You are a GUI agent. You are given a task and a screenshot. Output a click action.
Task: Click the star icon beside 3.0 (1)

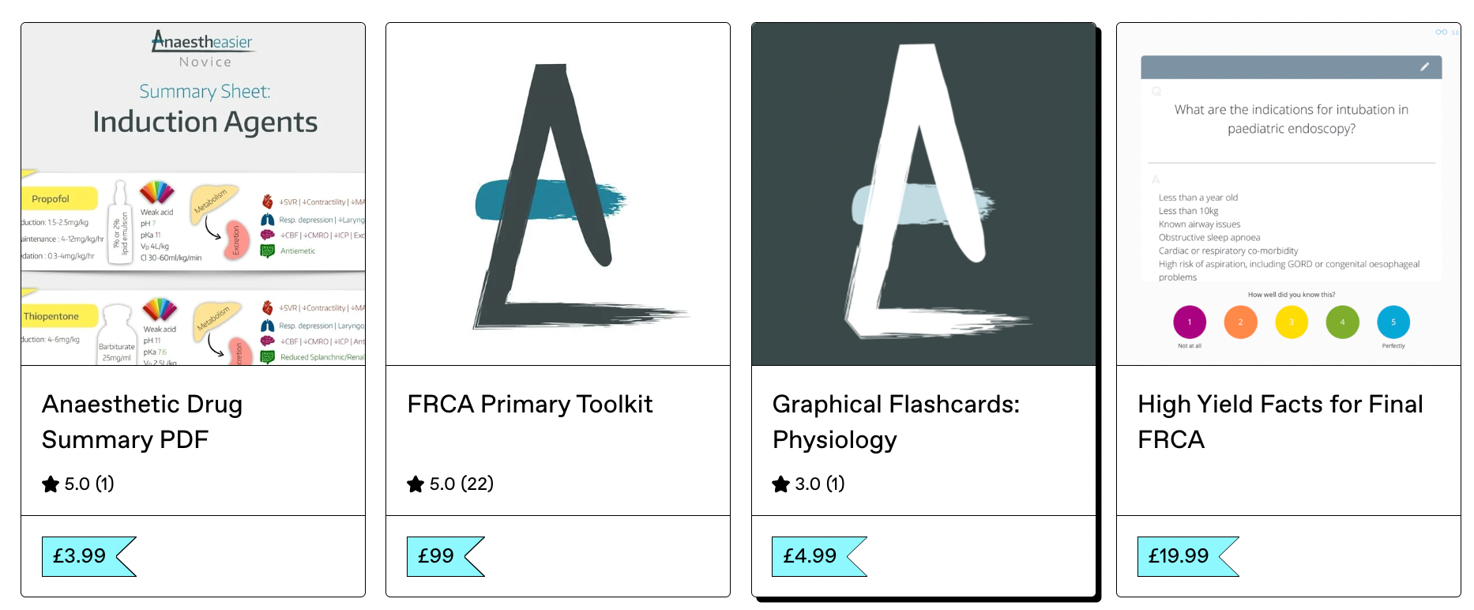click(781, 484)
